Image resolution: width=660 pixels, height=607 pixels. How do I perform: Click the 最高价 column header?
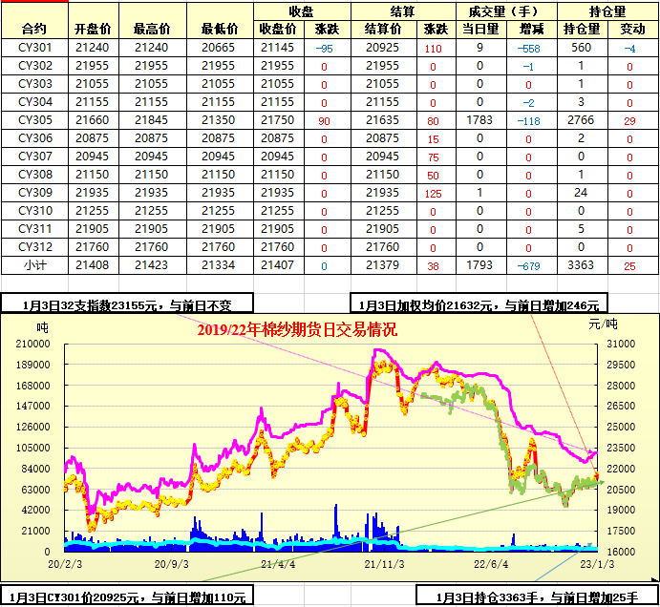(151, 29)
